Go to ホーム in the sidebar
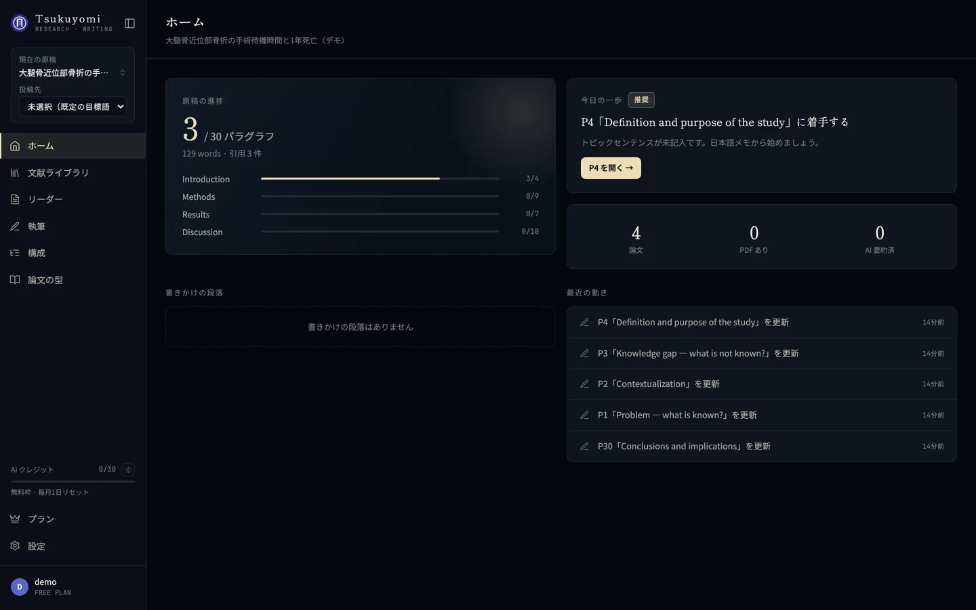 point(73,146)
